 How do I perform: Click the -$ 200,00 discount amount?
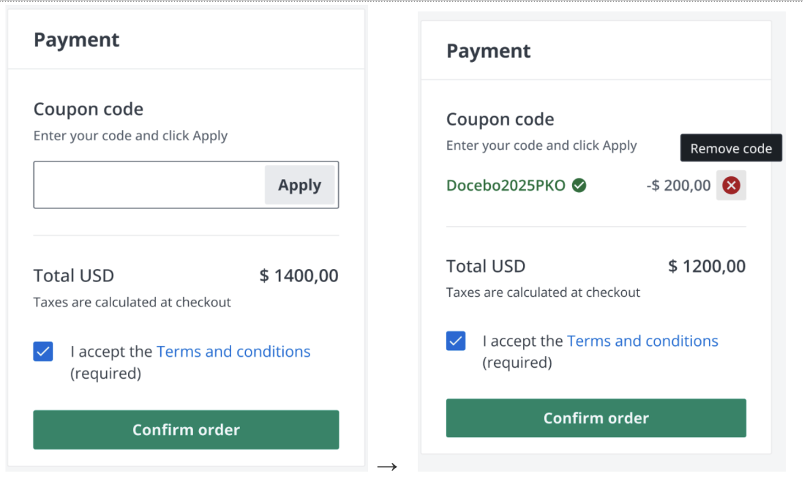(678, 185)
